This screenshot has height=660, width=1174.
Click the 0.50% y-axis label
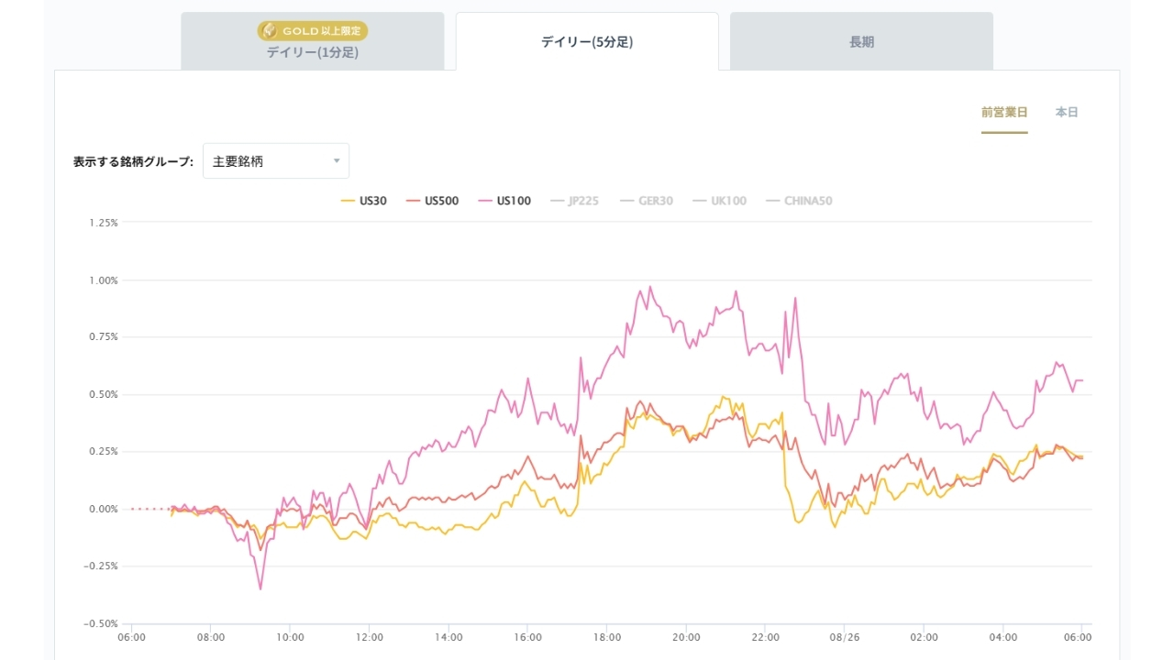click(104, 395)
